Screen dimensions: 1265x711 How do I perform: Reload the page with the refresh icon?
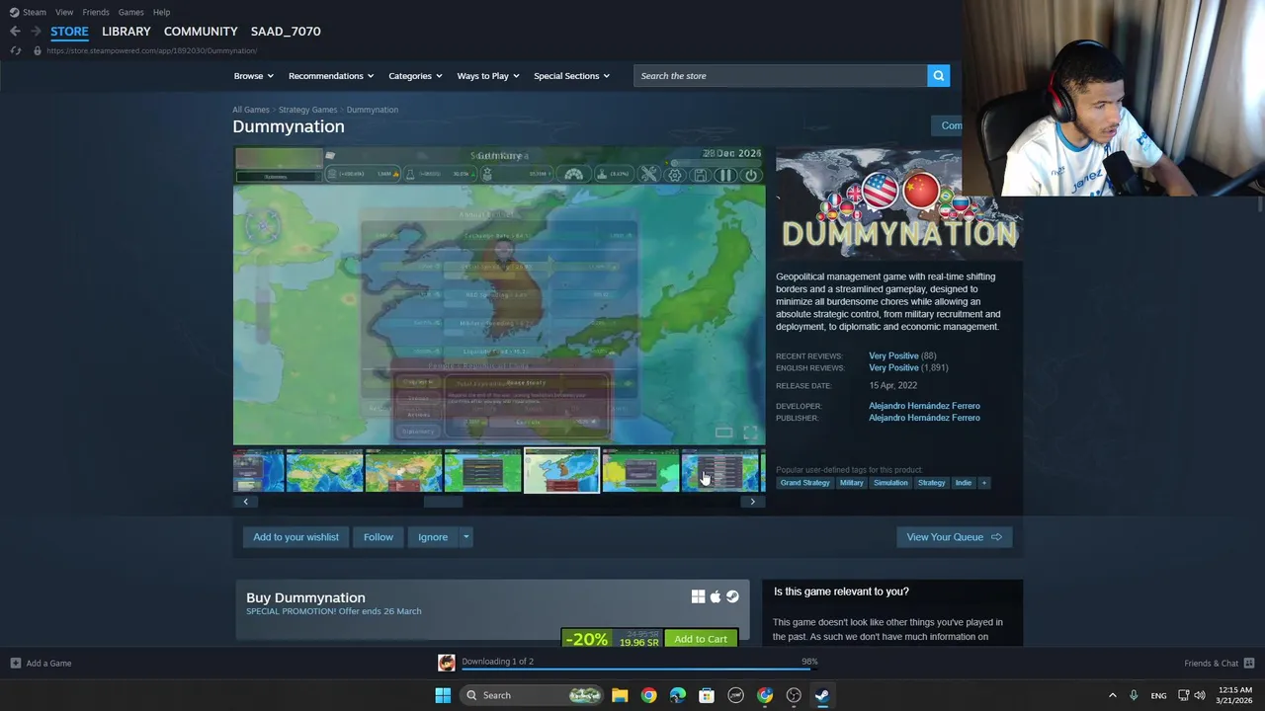[15, 50]
